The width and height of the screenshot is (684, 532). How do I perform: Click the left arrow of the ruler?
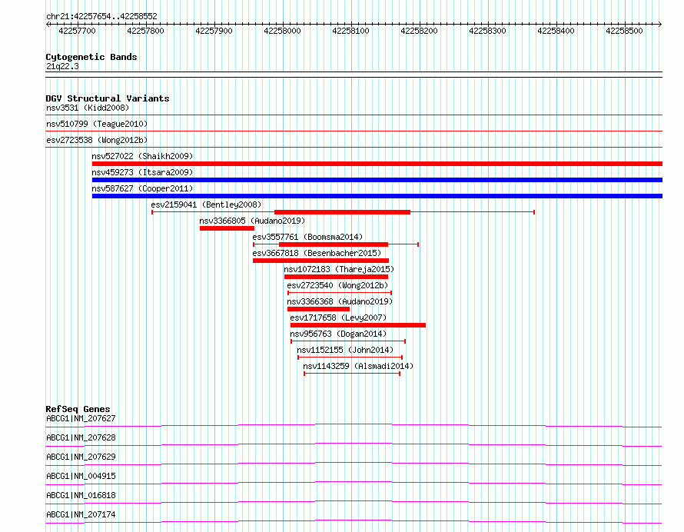coord(48,24)
